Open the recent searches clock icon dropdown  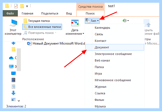[x=125, y=21]
